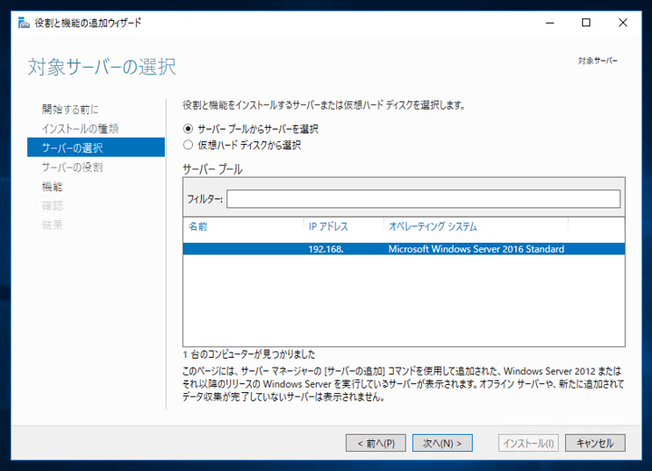The image size is (652, 471).
Task: Sort by オペレーティング システム column header
Action: [433, 226]
